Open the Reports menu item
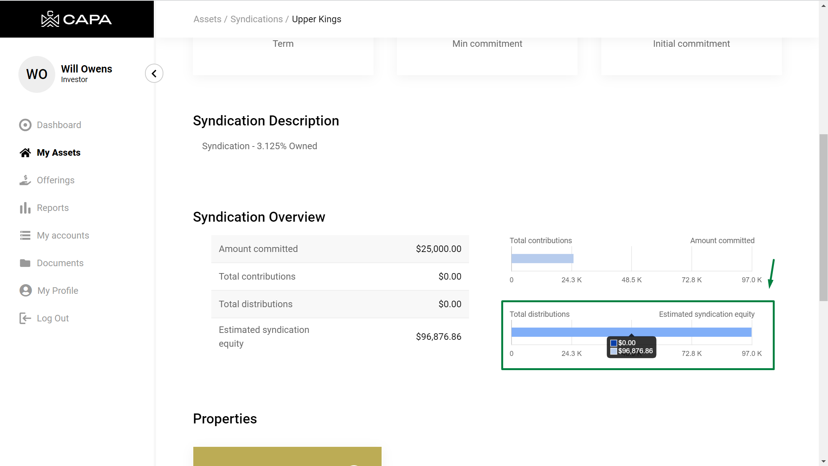Image resolution: width=828 pixels, height=466 pixels. 53,208
